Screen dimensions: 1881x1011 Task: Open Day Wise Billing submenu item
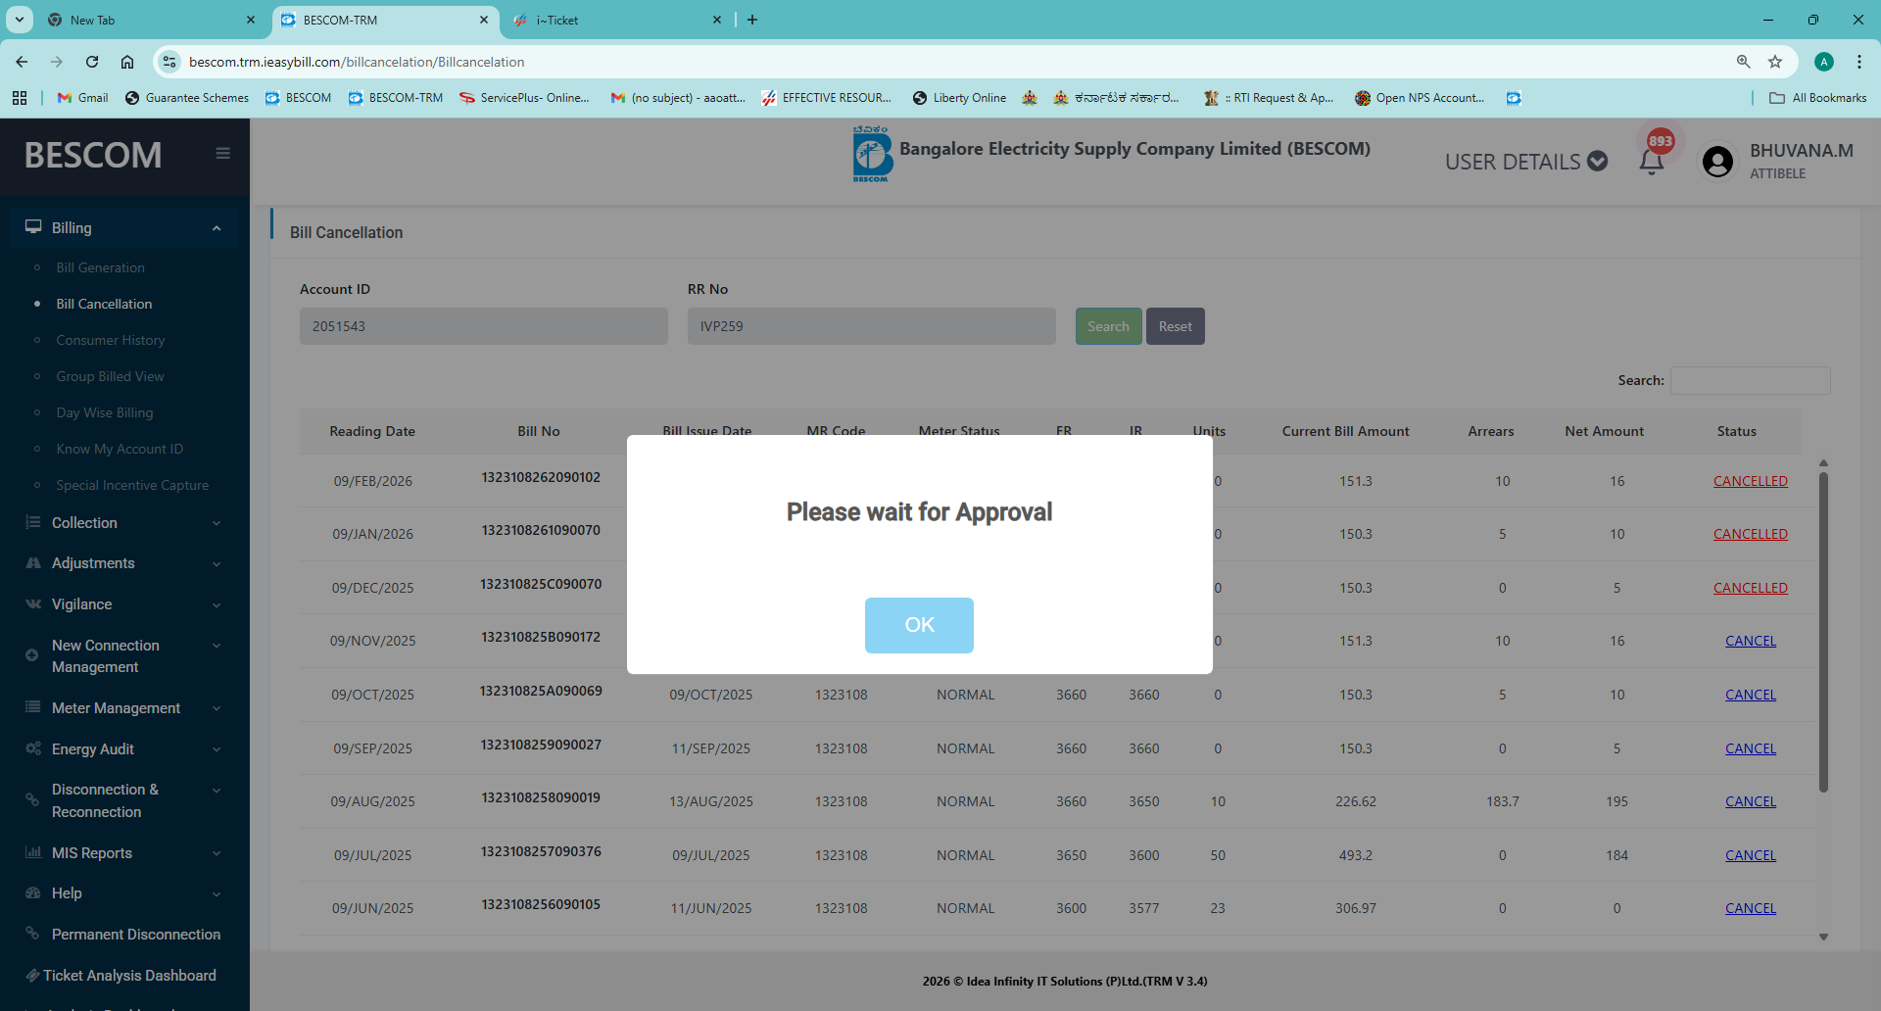(105, 412)
